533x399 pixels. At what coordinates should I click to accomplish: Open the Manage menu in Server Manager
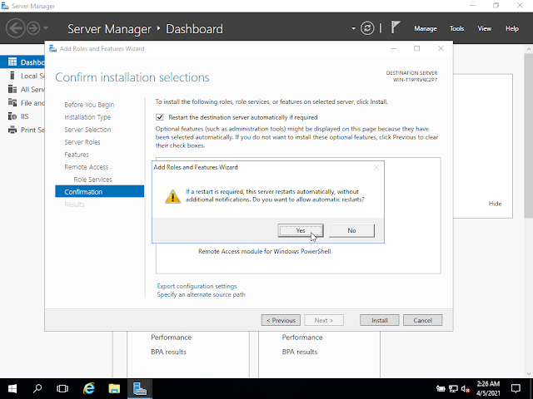click(x=426, y=29)
